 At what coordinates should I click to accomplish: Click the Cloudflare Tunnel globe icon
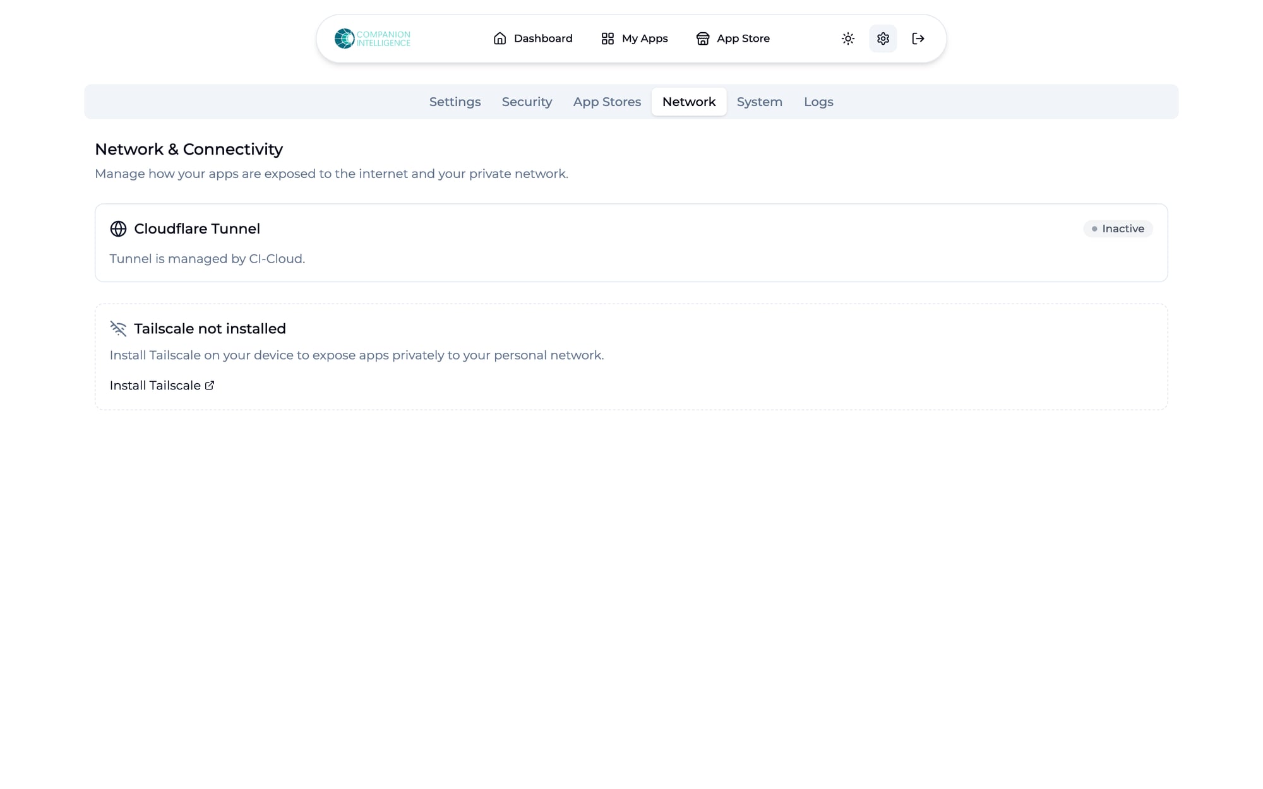coord(118,228)
